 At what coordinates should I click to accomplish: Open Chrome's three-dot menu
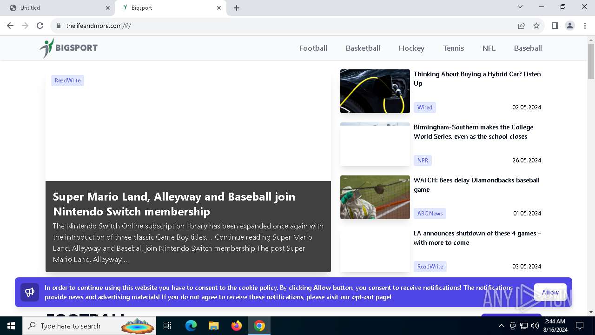pos(585,26)
